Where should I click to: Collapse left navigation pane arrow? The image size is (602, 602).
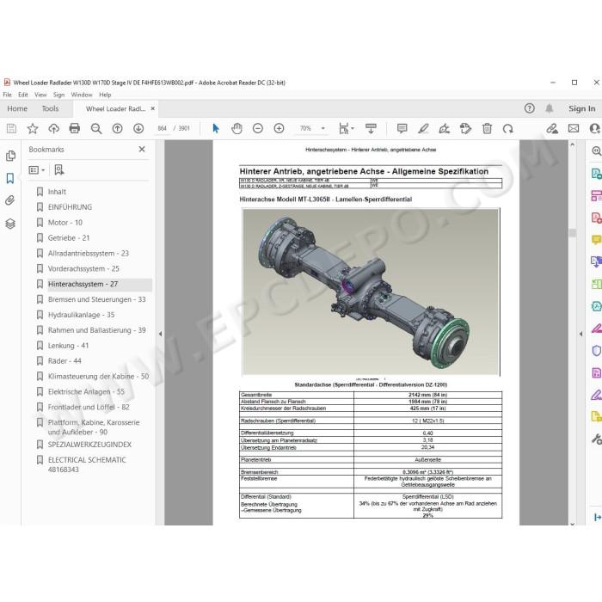[x=161, y=334]
